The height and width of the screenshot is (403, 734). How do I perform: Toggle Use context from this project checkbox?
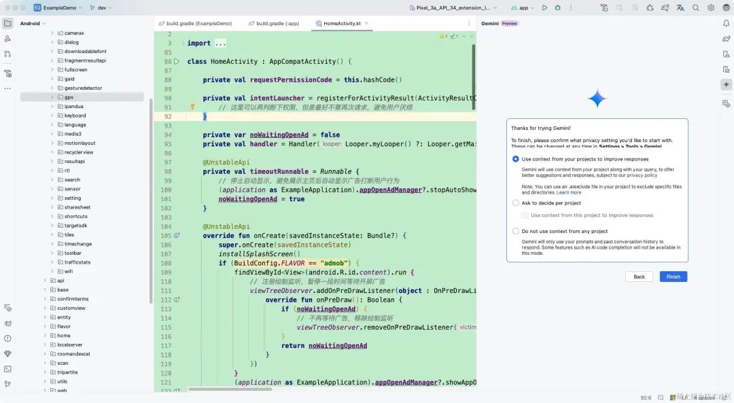point(525,215)
